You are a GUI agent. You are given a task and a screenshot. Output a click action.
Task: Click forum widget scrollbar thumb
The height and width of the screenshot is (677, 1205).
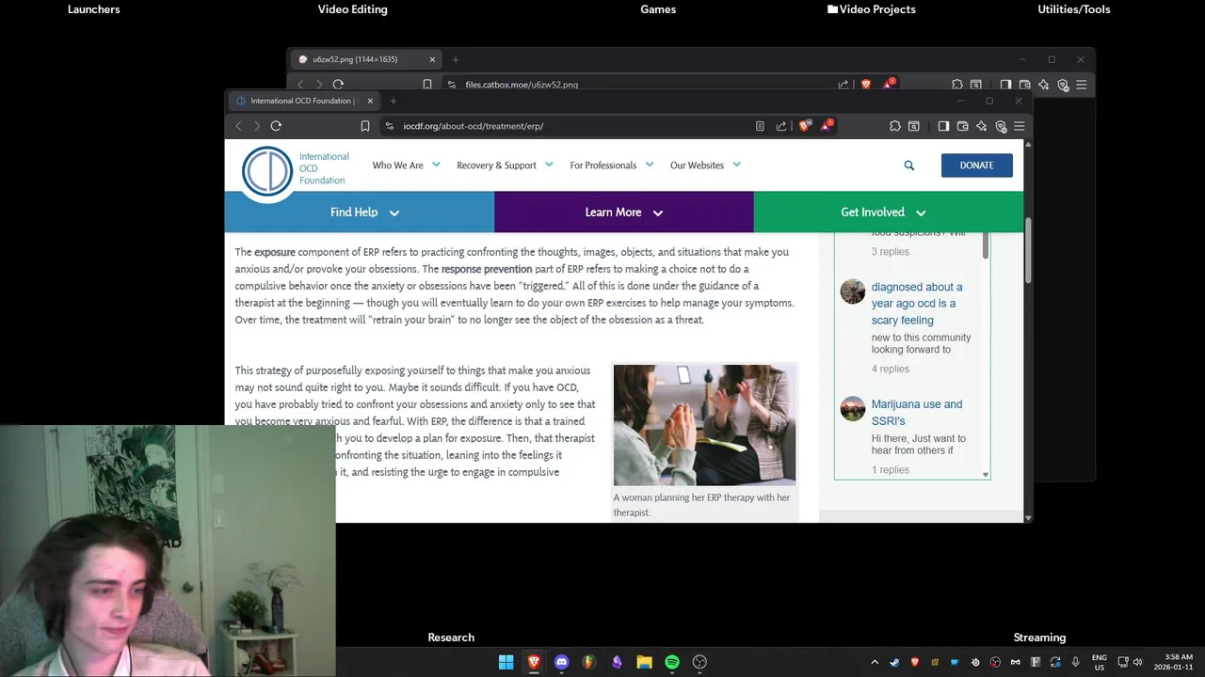tap(986, 244)
